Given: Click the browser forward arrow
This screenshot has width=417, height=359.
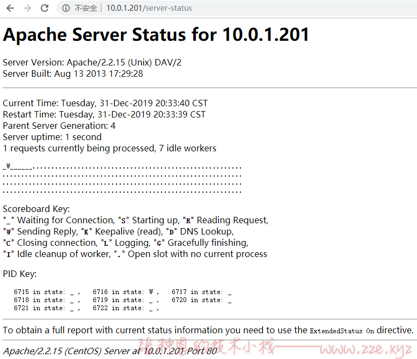Looking at the screenshot, I should click(27, 8).
